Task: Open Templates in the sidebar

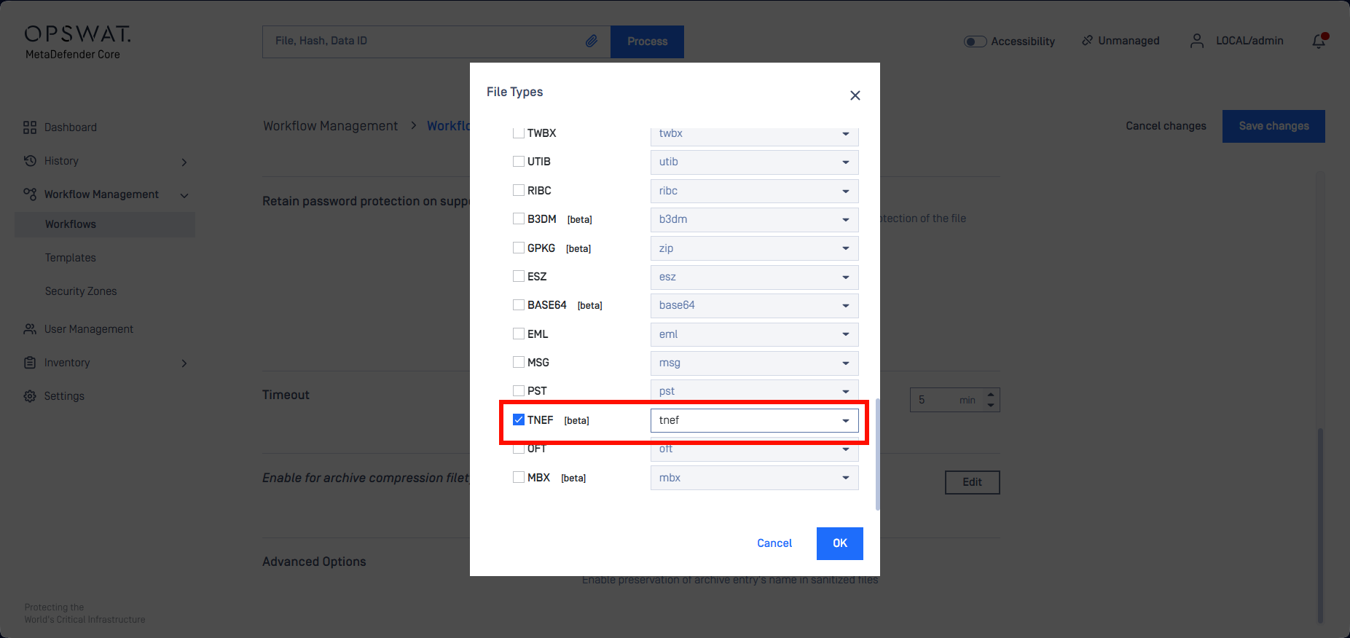Action: [x=71, y=258]
